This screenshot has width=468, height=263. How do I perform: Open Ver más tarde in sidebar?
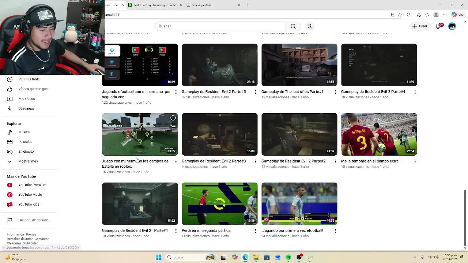[x=29, y=79]
